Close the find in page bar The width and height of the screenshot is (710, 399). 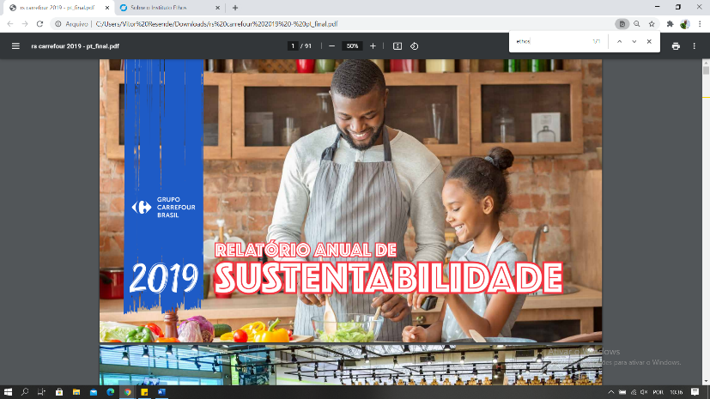point(650,41)
